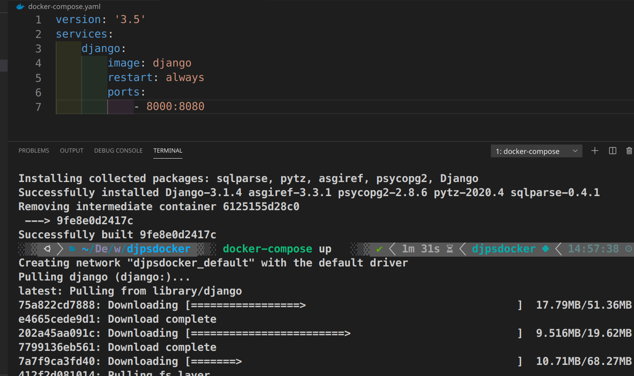634x376 pixels.
Task: Click the folder icon in terminal prompt
Action: (x=72, y=249)
